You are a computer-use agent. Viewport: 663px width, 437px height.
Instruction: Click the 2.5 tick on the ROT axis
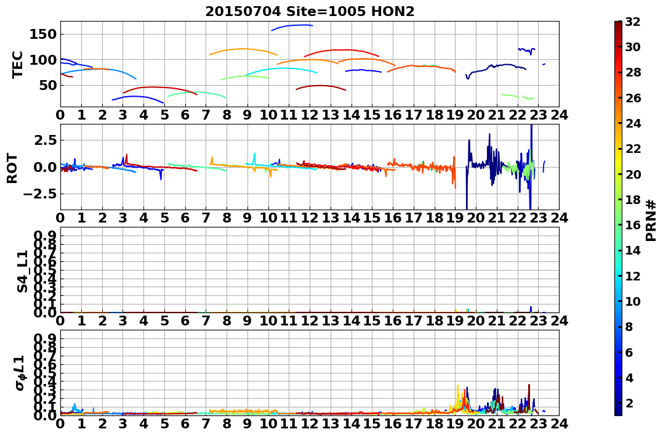[x=45, y=140]
